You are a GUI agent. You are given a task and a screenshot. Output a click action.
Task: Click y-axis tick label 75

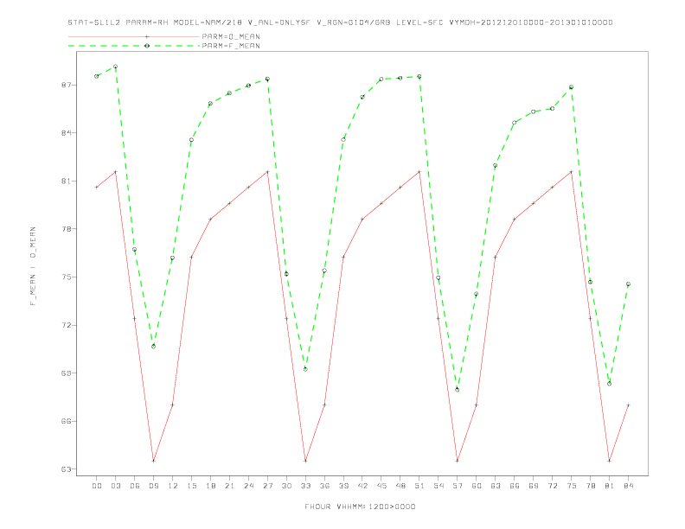tap(67, 277)
